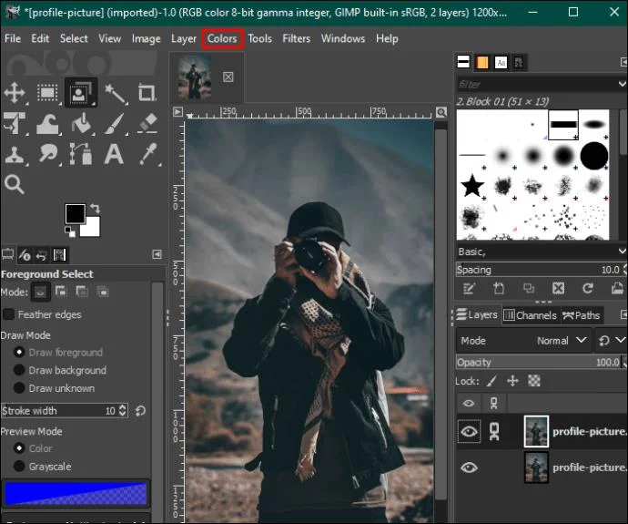This screenshot has height=524, width=628.
Task: Edit the selected brush
Action: 469,288
